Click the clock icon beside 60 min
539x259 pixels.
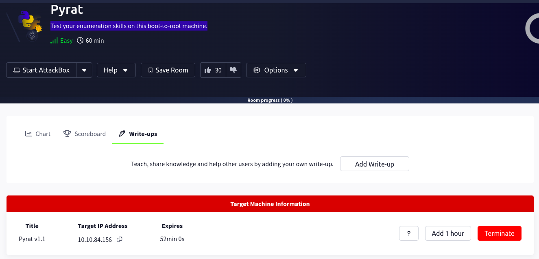tap(80, 40)
